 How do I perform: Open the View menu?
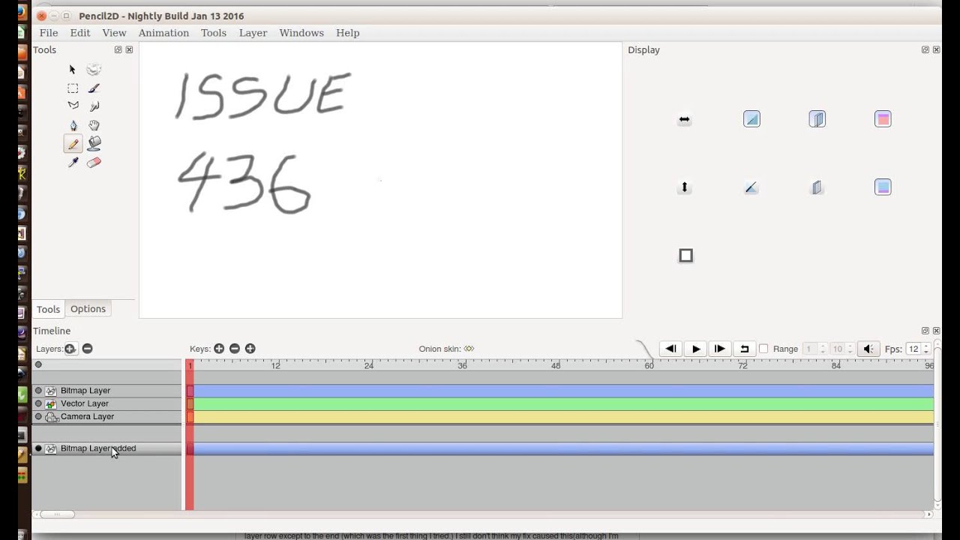pos(114,33)
